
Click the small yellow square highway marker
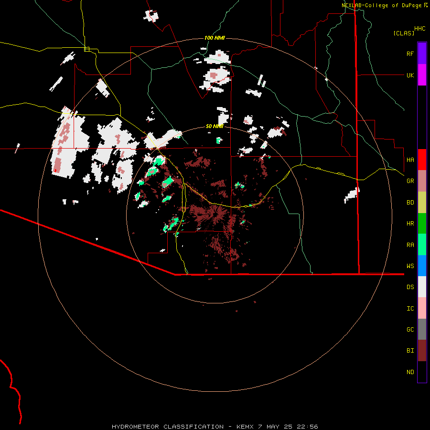(86, 49)
